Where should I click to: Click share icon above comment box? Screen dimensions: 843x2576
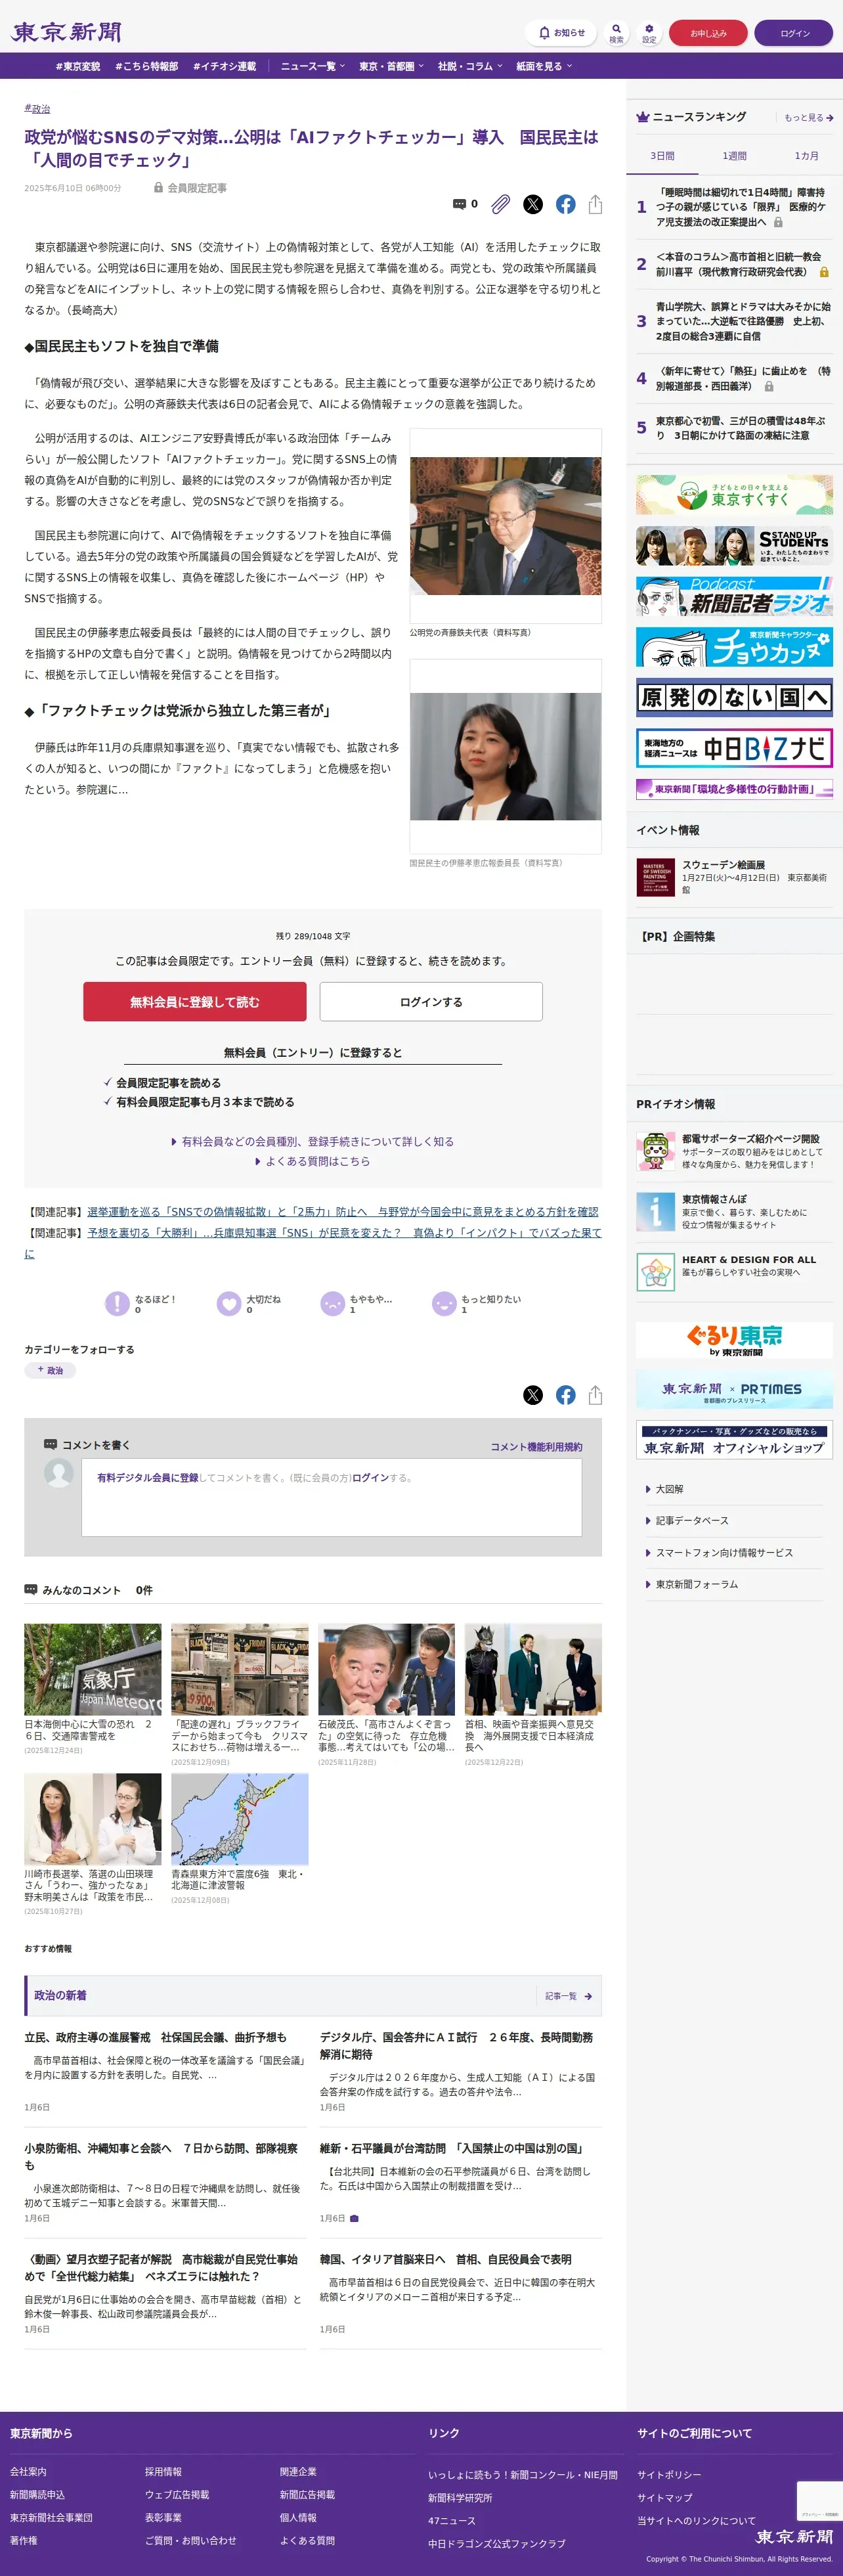click(x=595, y=1395)
